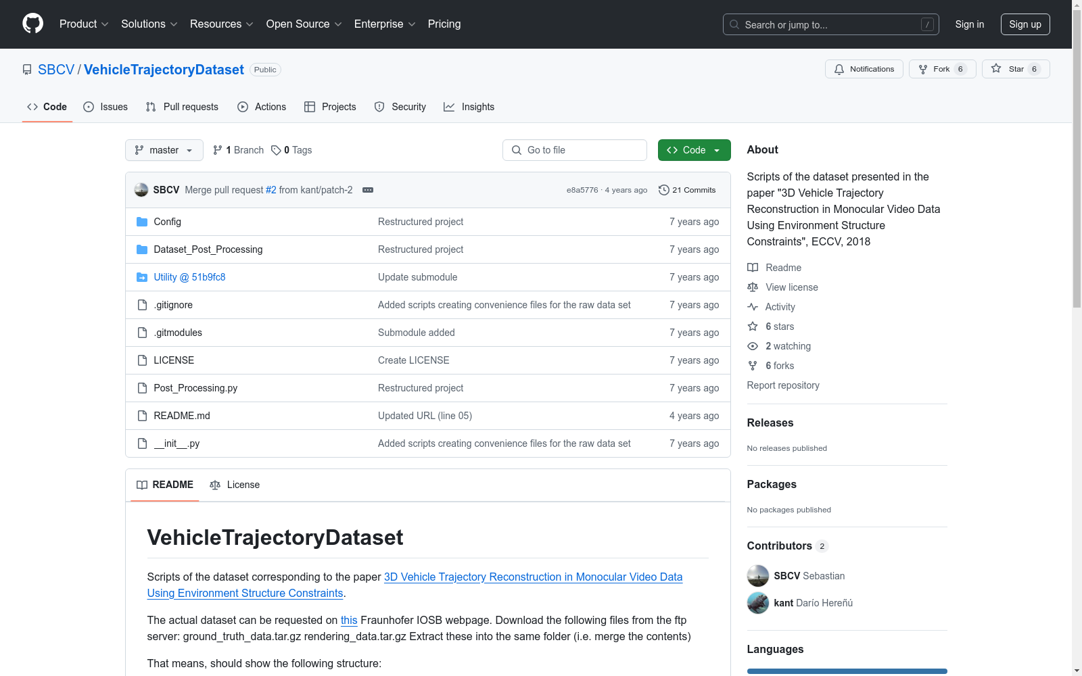The image size is (1082, 676).
Task: Open the README.md file
Action: pos(182,416)
